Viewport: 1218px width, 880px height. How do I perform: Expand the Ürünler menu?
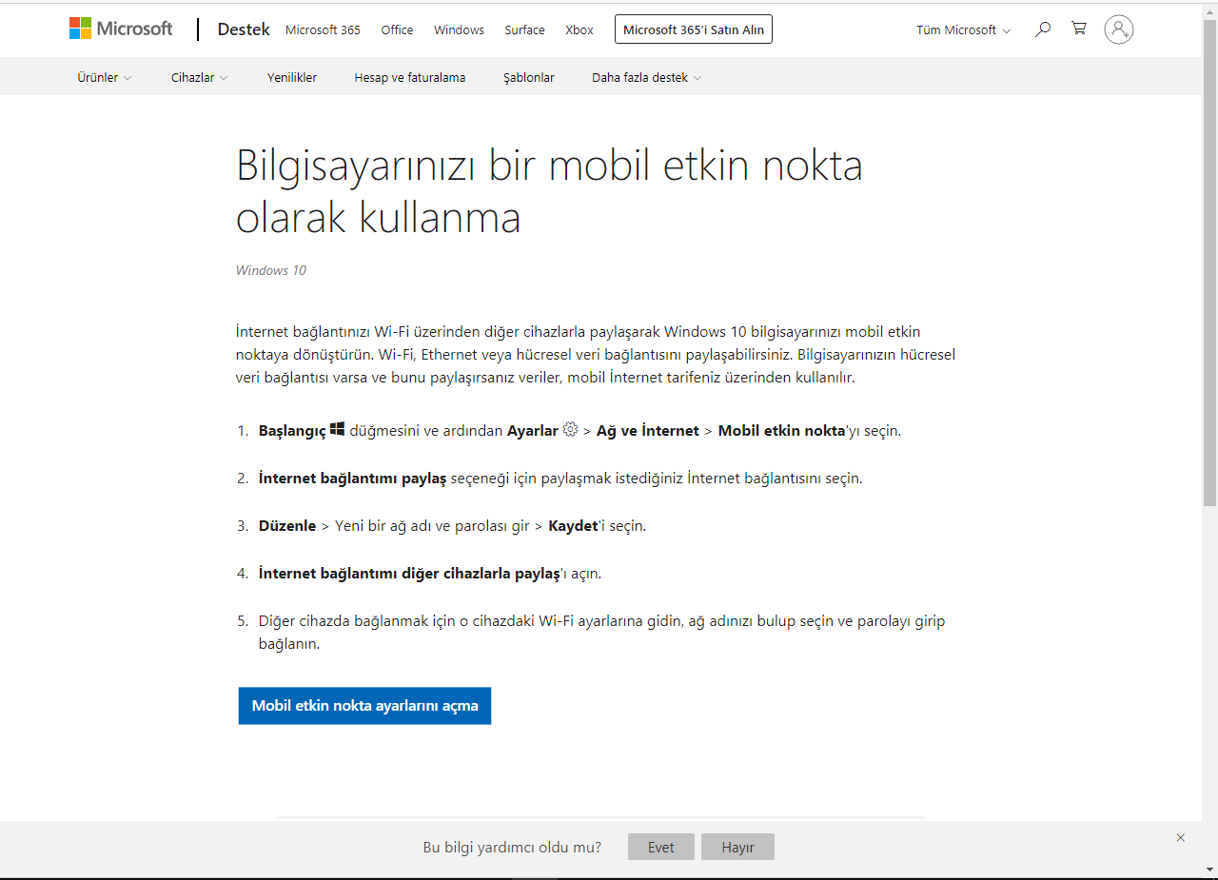point(105,77)
